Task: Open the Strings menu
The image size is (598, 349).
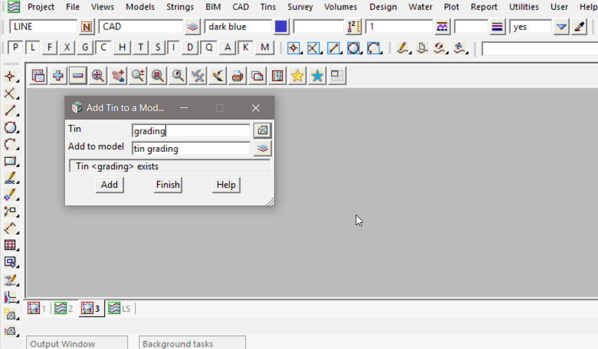Action: click(180, 7)
